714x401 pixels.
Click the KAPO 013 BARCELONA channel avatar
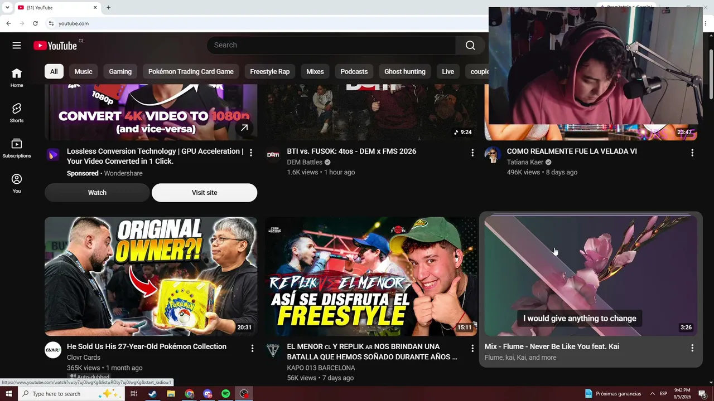click(x=273, y=350)
